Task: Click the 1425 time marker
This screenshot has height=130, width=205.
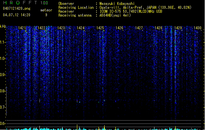Action: pos(100,28)
